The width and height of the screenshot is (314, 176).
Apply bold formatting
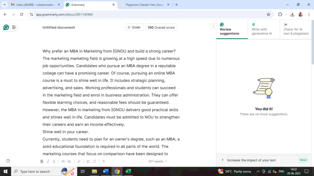[x=42, y=161]
